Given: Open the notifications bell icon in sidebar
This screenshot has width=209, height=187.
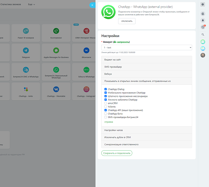Looking at the screenshot, I should click(203, 20).
